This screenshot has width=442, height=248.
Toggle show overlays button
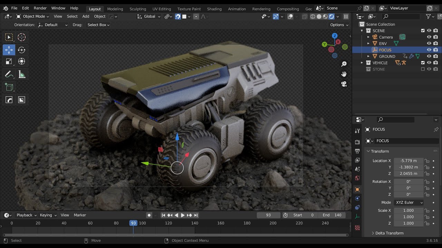click(x=290, y=17)
